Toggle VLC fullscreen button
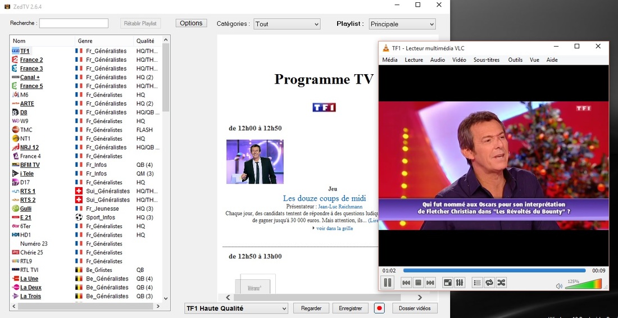Image resolution: width=618 pixels, height=318 pixels. [448, 283]
